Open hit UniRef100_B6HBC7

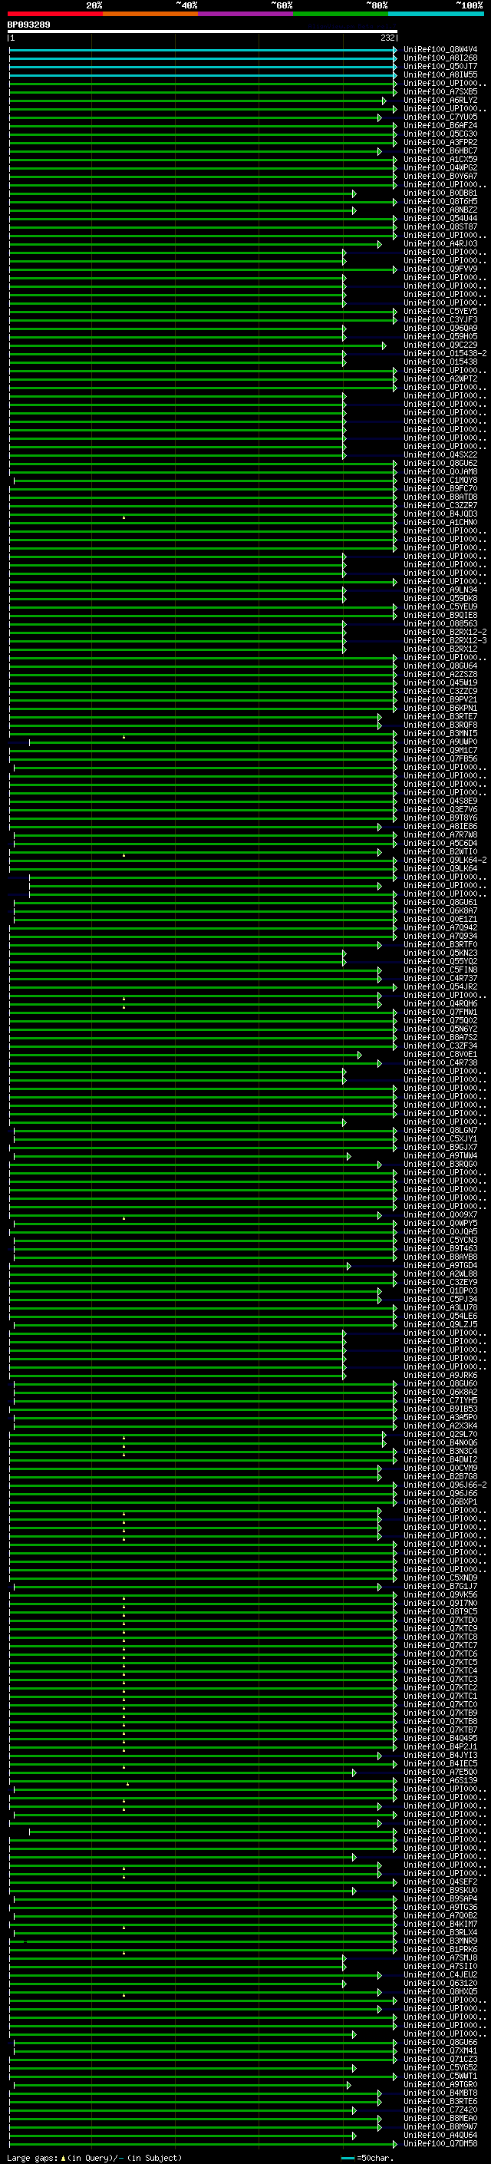(440, 150)
